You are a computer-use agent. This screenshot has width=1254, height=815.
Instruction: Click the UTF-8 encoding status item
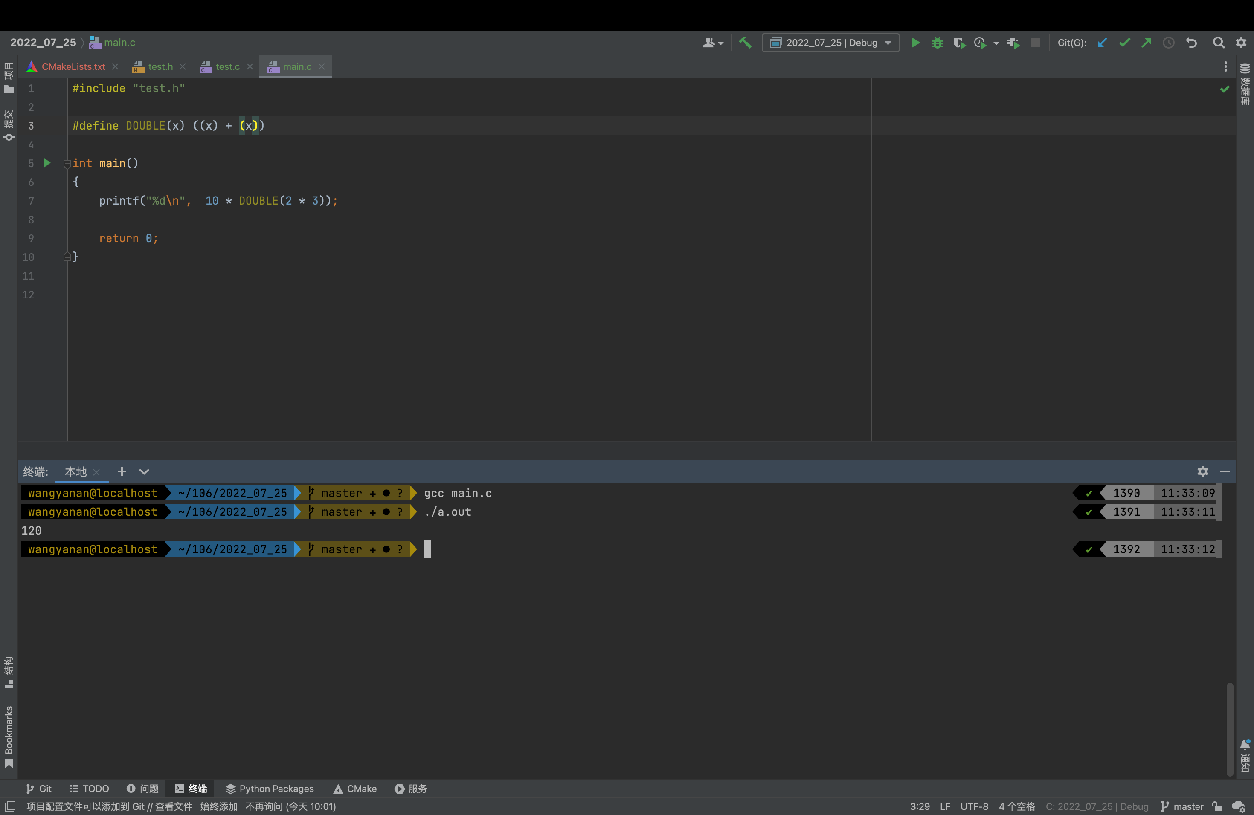point(974,806)
